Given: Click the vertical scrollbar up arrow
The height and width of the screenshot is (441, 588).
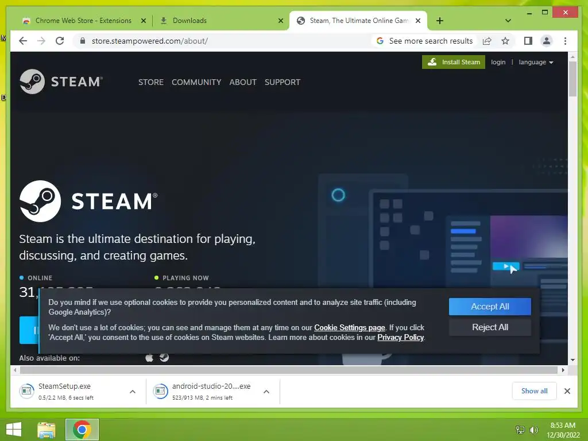Looking at the screenshot, I should click(572, 57).
